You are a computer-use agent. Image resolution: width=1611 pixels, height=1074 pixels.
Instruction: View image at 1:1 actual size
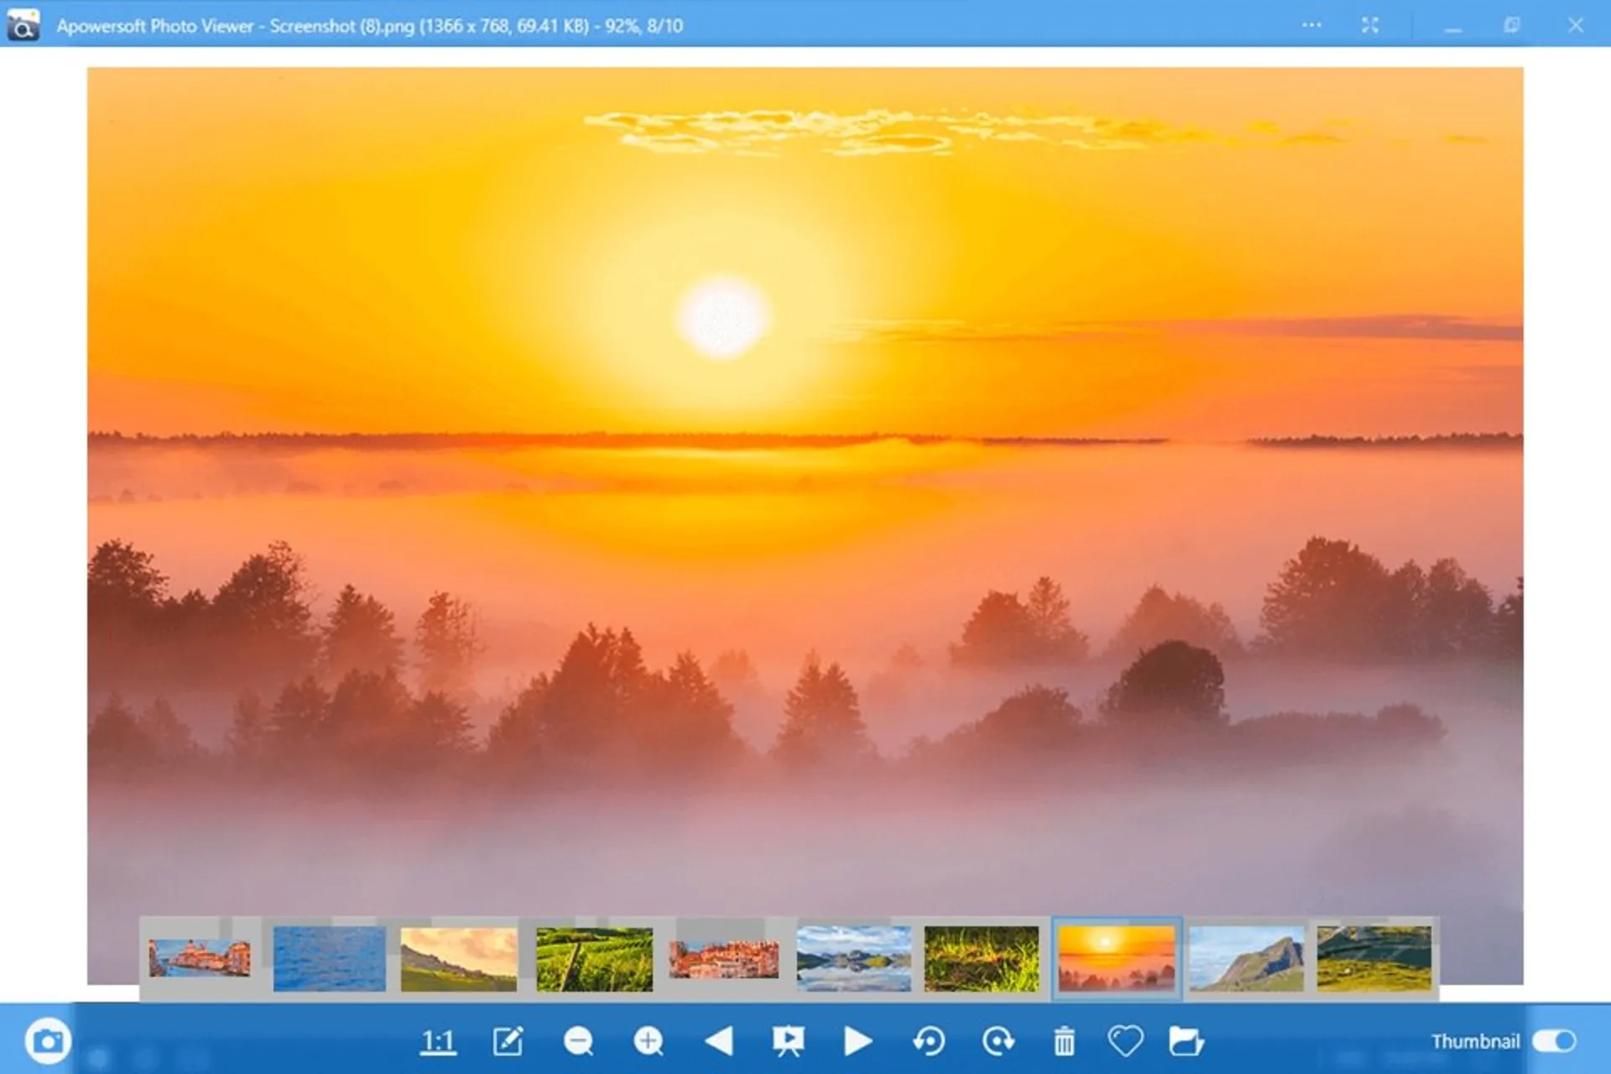coord(436,1040)
